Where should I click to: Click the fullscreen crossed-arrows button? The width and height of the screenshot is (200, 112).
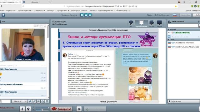[79, 109]
